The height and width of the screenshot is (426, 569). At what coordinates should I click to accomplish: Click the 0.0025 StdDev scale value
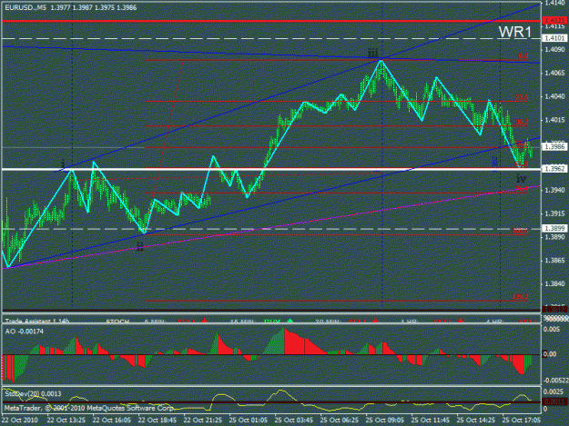pos(553,391)
